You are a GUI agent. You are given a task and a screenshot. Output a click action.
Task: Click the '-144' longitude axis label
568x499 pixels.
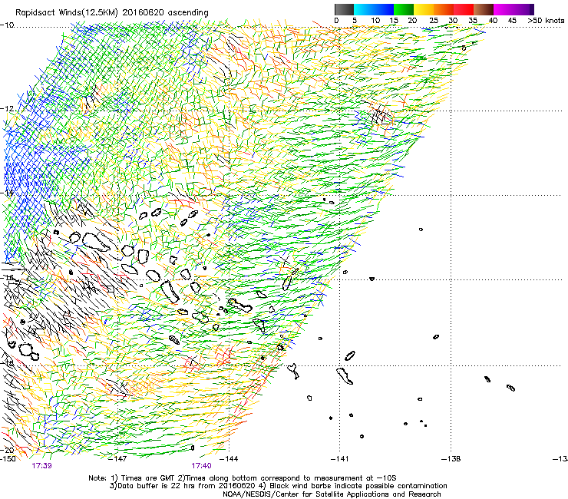point(229,458)
